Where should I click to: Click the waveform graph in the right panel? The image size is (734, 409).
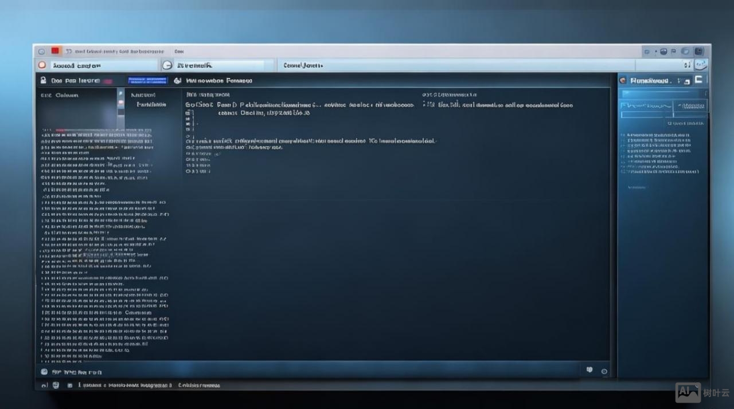coord(646,106)
